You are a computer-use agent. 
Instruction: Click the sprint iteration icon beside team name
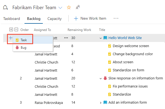pyautogui.click(x=5, y=8)
